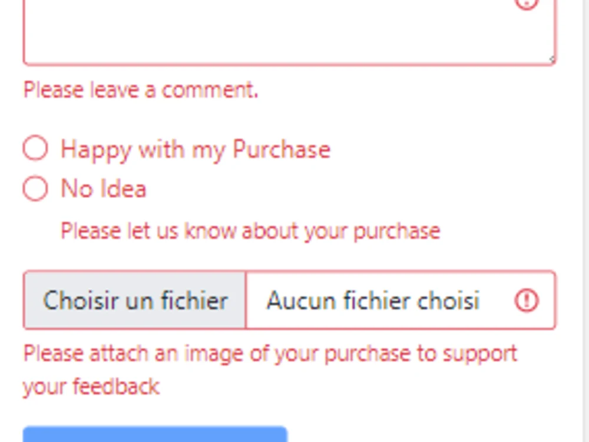
Task: Click the empty radio circle next to No Idea
Action: (x=35, y=189)
